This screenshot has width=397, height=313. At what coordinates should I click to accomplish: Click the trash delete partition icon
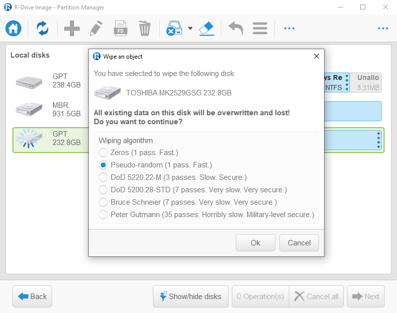click(x=144, y=28)
